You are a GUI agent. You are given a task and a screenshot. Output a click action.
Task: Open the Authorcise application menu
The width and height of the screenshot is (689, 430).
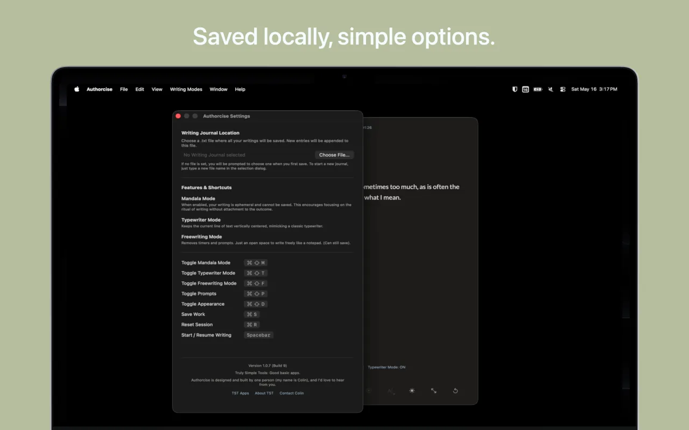(x=100, y=89)
